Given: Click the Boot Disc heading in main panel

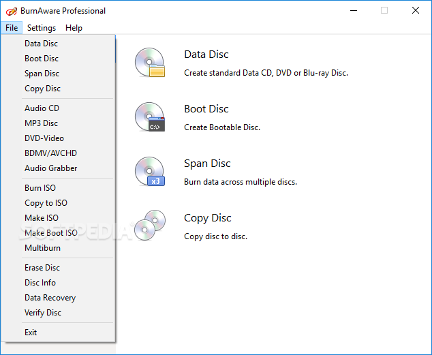Looking at the screenshot, I should (206, 109).
